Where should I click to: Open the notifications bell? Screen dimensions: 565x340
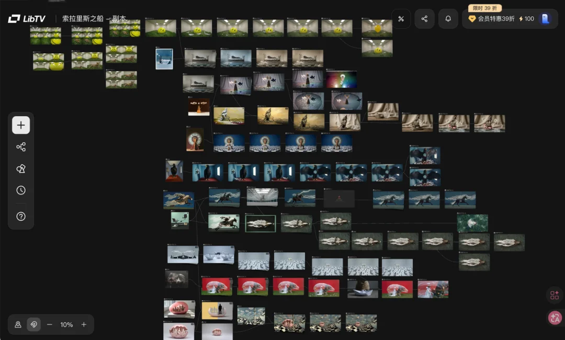pos(448,19)
